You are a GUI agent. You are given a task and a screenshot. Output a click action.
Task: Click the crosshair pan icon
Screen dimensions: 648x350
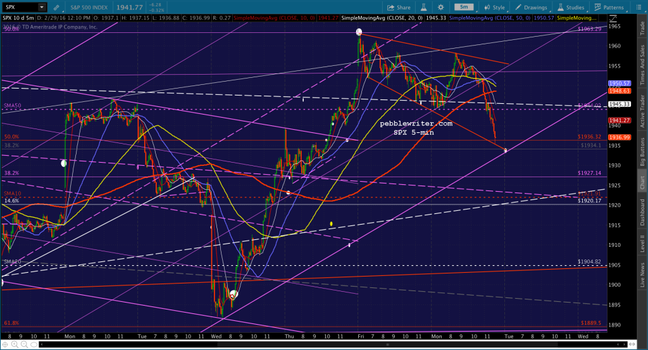pyautogui.click(x=5, y=344)
